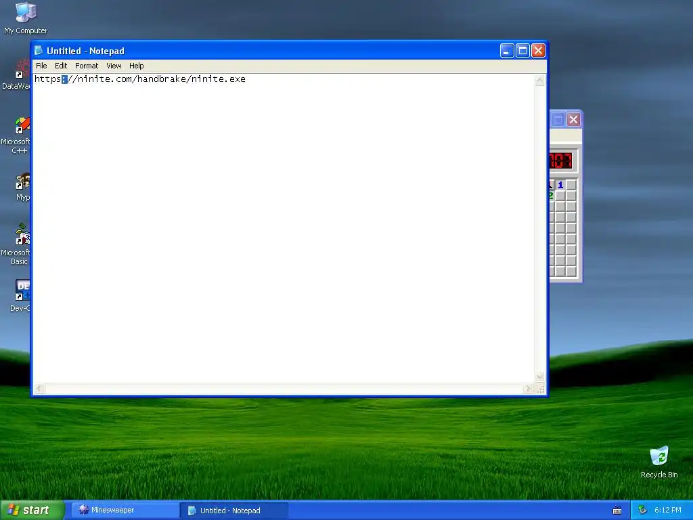The height and width of the screenshot is (520, 693).
Task: Click Notepad horizontal scrollbar left arrow
Action: (39, 389)
